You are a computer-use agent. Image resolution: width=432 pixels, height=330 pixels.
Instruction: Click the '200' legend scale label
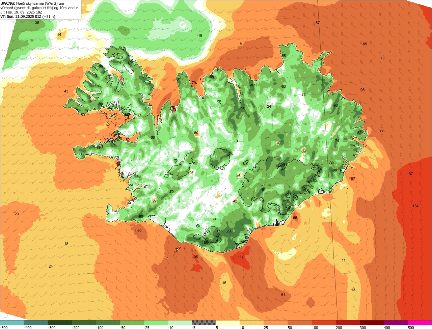click(339, 328)
